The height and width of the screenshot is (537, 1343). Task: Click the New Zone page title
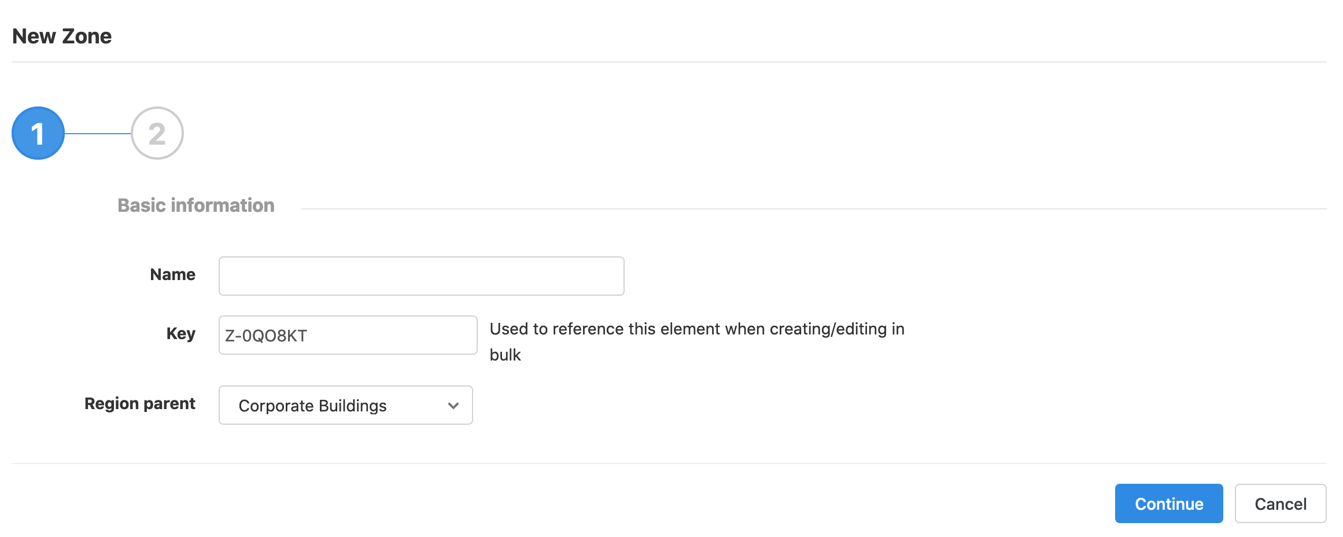(62, 36)
